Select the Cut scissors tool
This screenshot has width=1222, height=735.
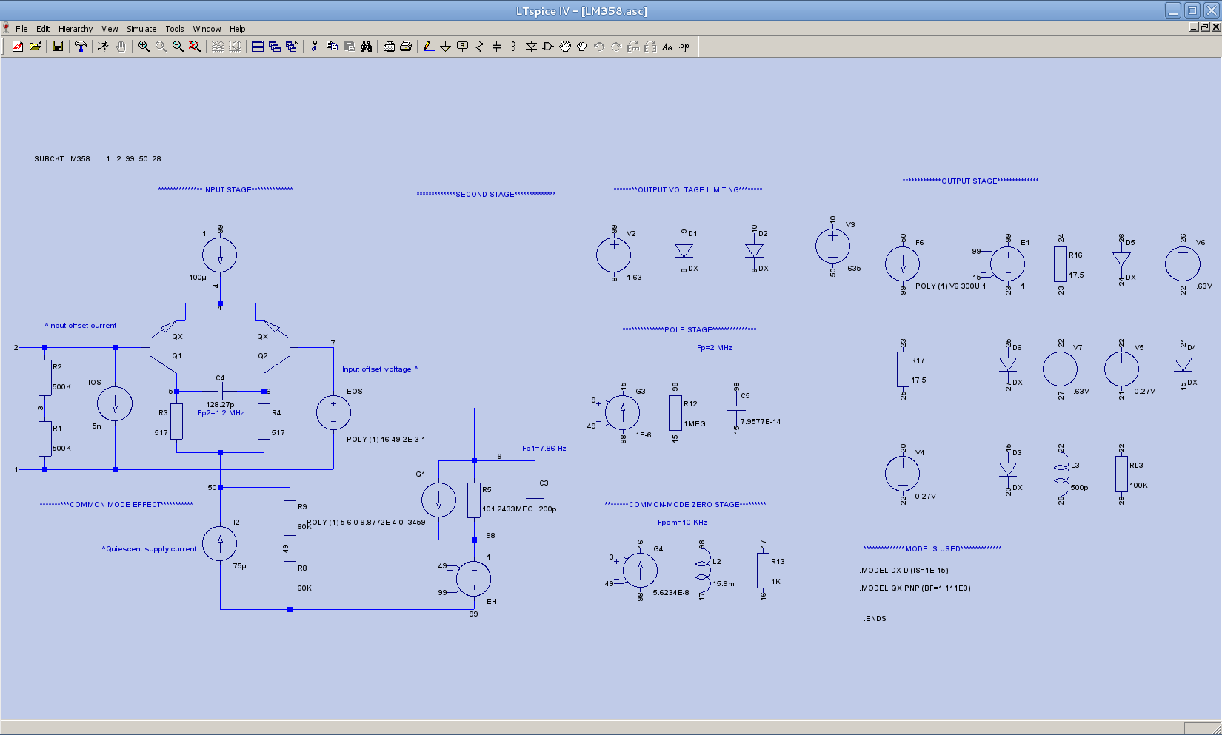pyautogui.click(x=315, y=47)
